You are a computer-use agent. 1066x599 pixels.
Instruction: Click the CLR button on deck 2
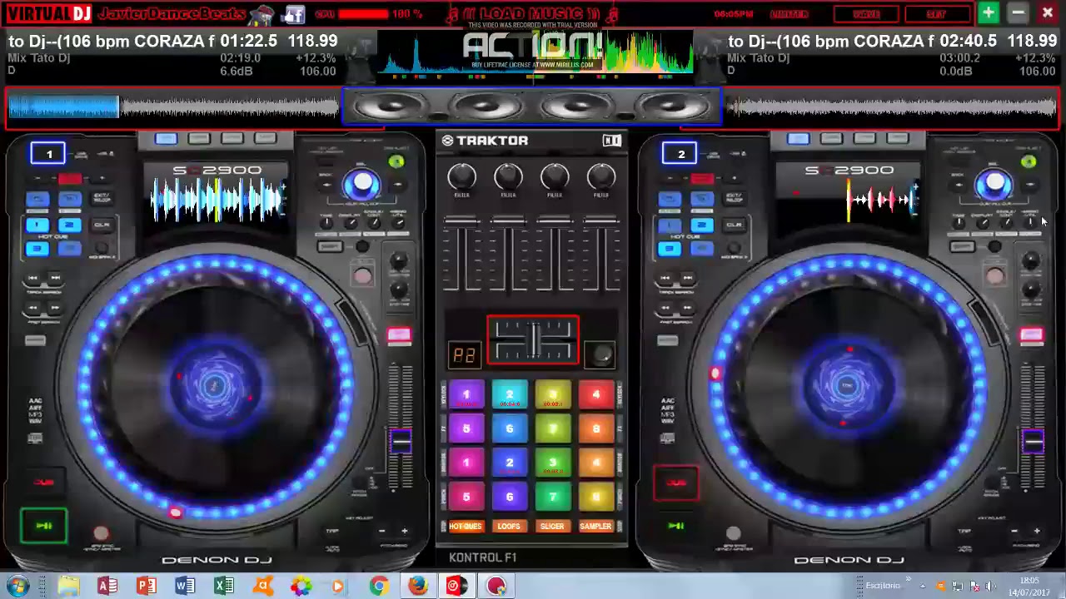coord(734,225)
